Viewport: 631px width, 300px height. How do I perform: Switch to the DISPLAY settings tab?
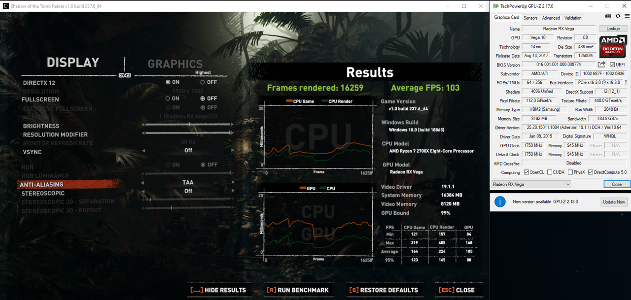(73, 63)
